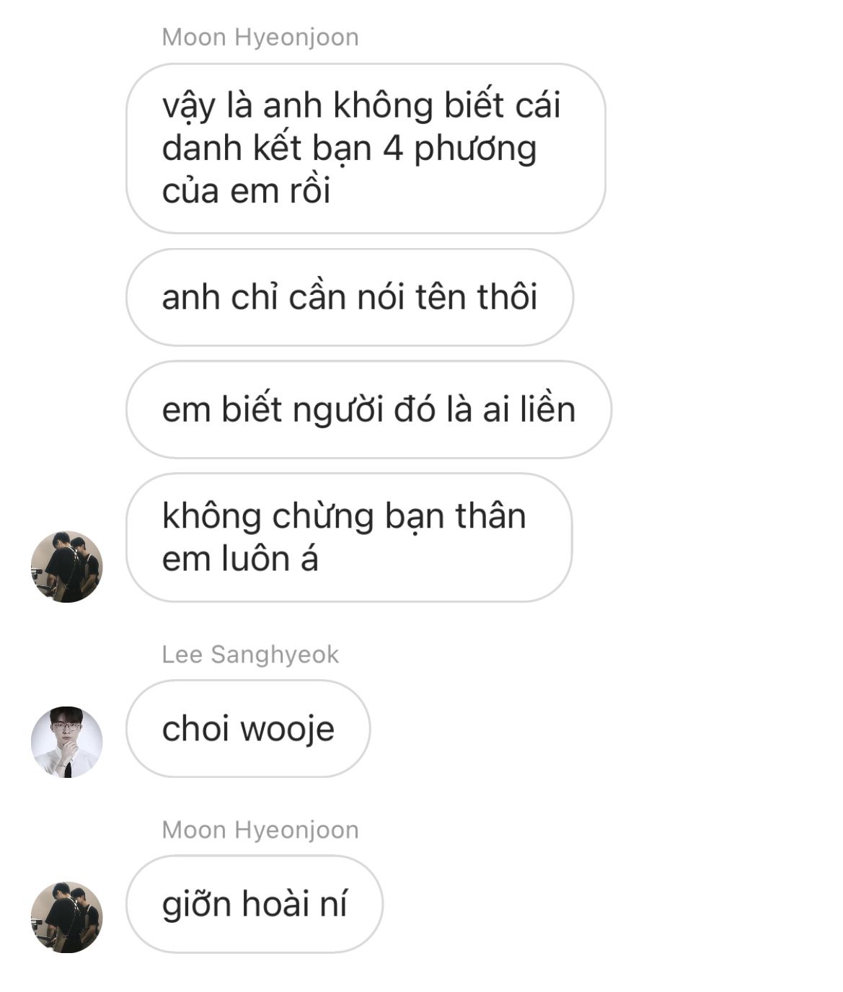Click the word 'thôi' in second bubble
Image resolution: width=843 pixels, height=992 pixels.
click(x=507, y=297)
